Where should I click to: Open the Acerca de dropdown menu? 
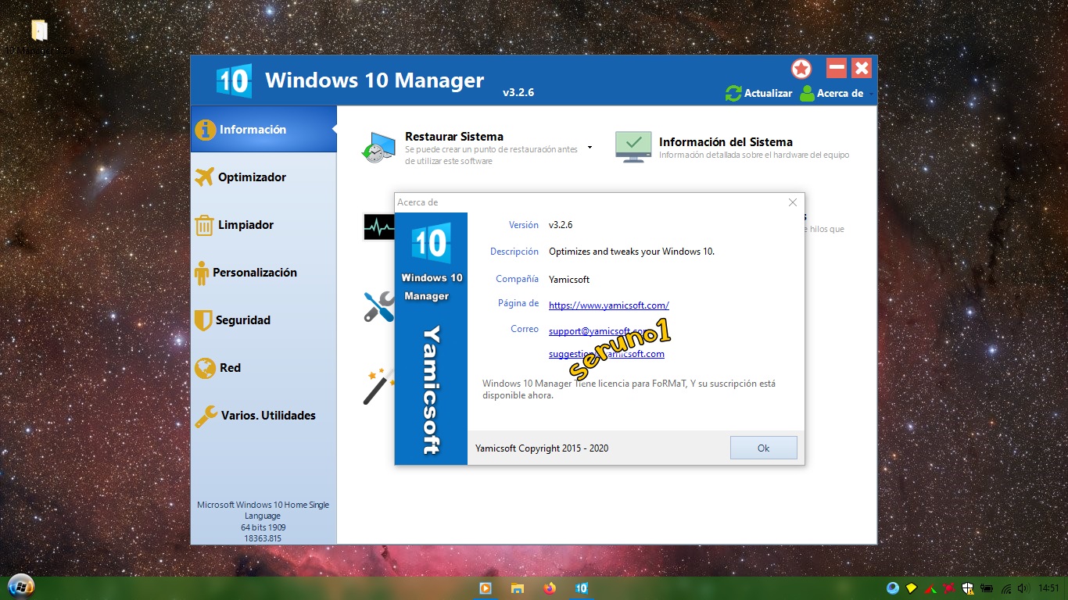point(837,93)
